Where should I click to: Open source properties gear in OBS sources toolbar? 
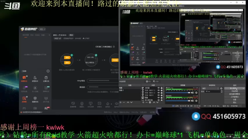pyautogui.click(x=150, y=103)
